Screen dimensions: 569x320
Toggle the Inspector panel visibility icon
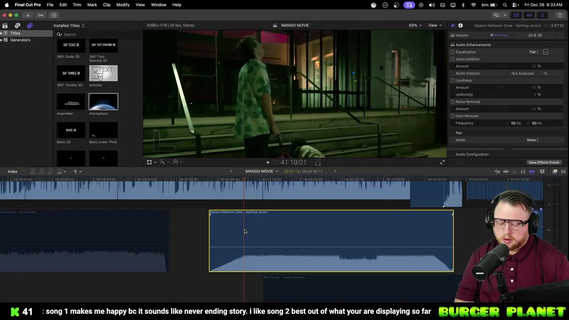pyautogui.click(x=542, y=15)
